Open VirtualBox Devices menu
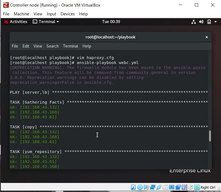 [67, 14]
